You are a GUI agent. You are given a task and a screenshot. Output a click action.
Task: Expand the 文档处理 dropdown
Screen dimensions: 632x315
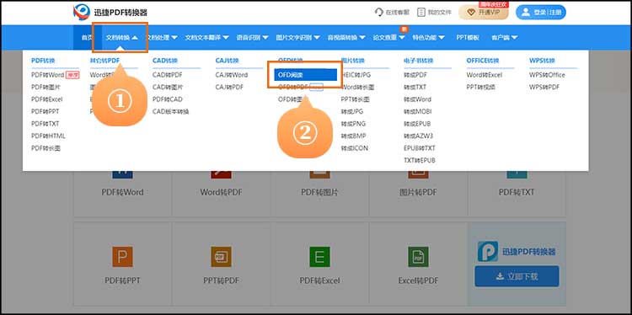tap(161, 37)
